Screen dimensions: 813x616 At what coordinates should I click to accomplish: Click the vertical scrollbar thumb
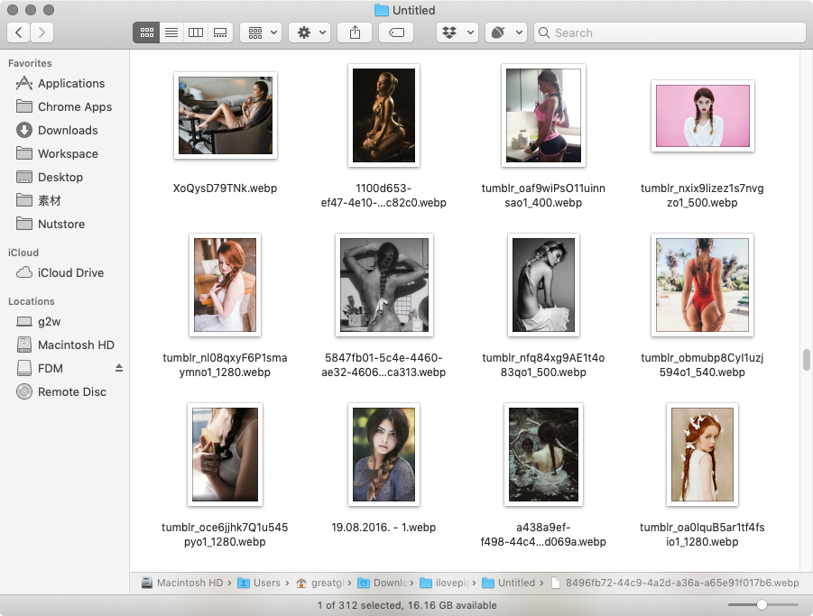click(x=807, y=360)
